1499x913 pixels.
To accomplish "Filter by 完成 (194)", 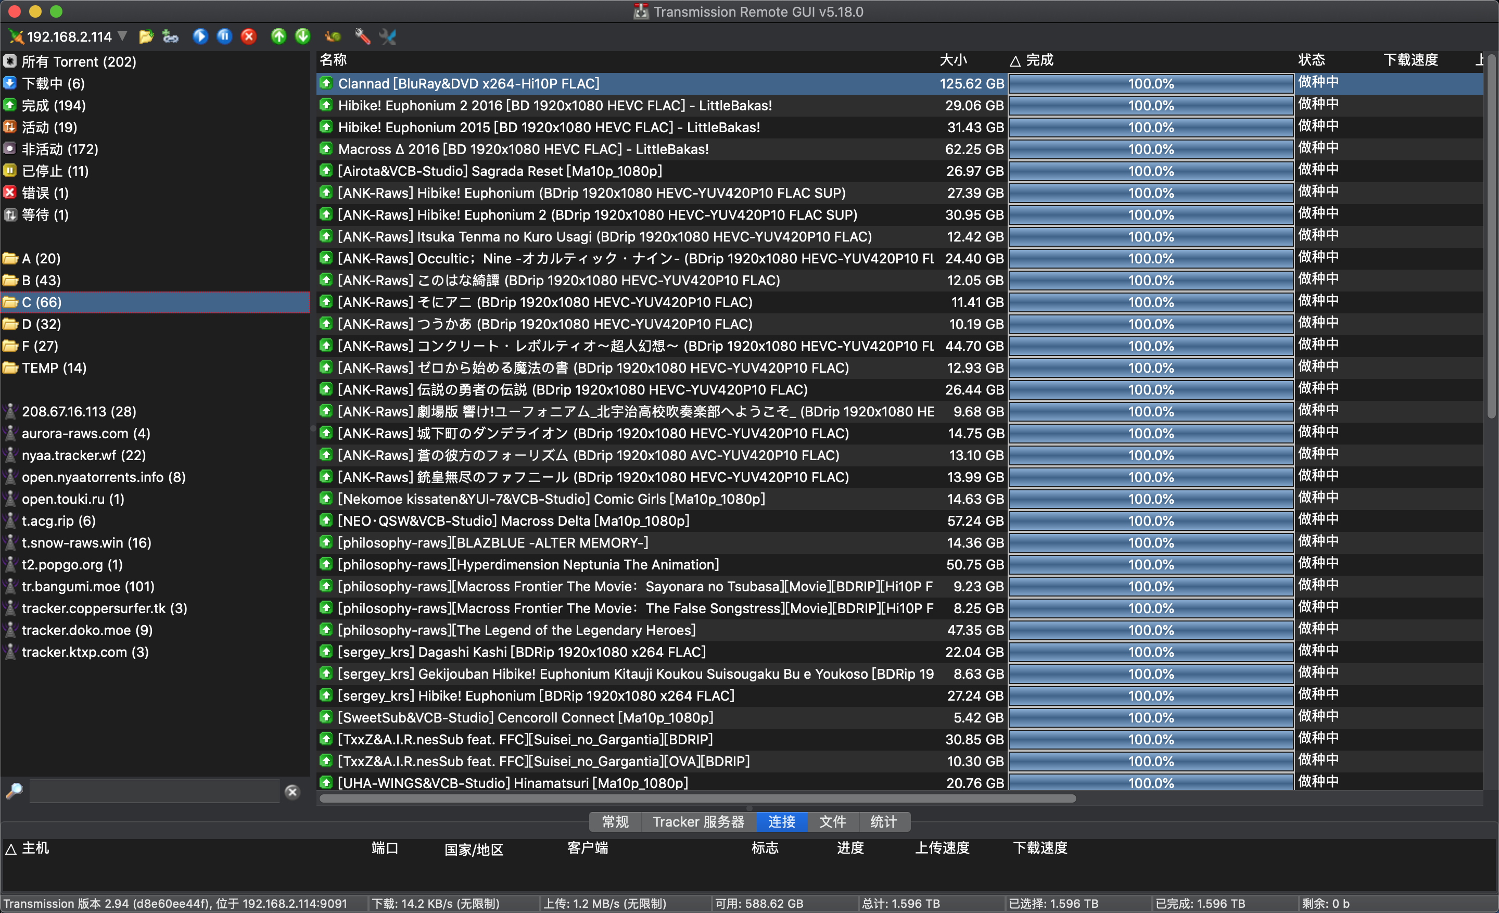I will [54, 105].
